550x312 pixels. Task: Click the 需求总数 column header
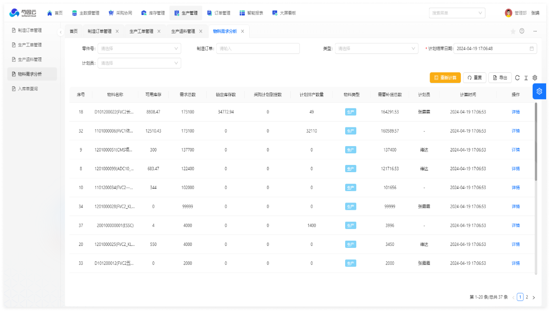[x=188, y=95]
